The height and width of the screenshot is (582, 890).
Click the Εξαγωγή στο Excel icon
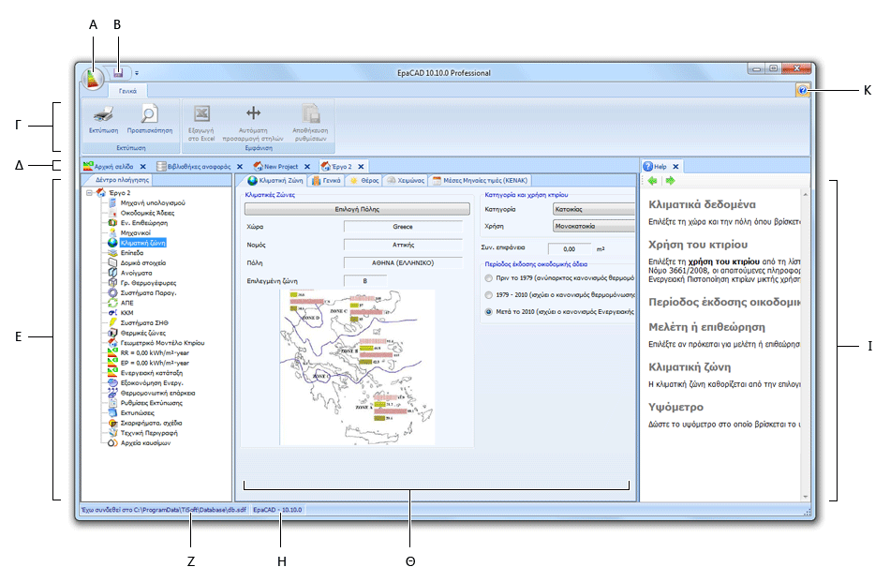(200, 111)
